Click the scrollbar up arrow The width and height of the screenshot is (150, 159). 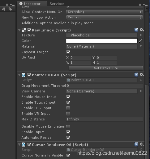tap(147, 8)
